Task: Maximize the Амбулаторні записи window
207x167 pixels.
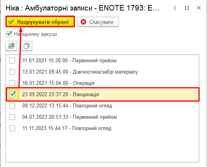Action: tap(187, 8)
